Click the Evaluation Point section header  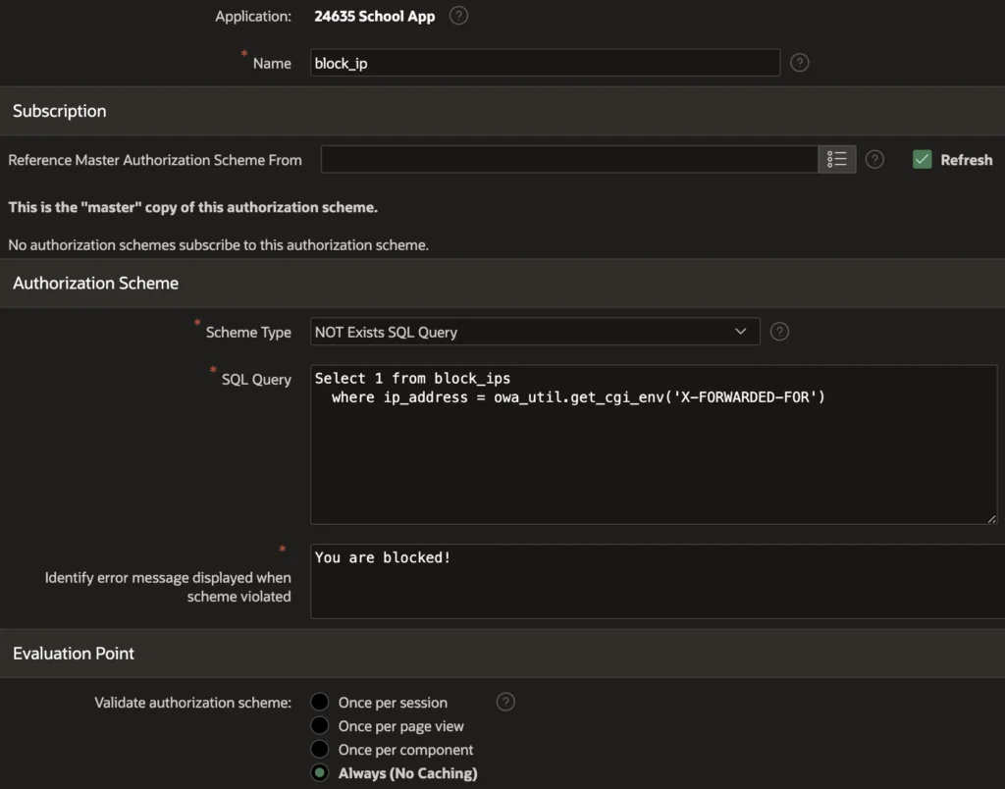(502, 654)
